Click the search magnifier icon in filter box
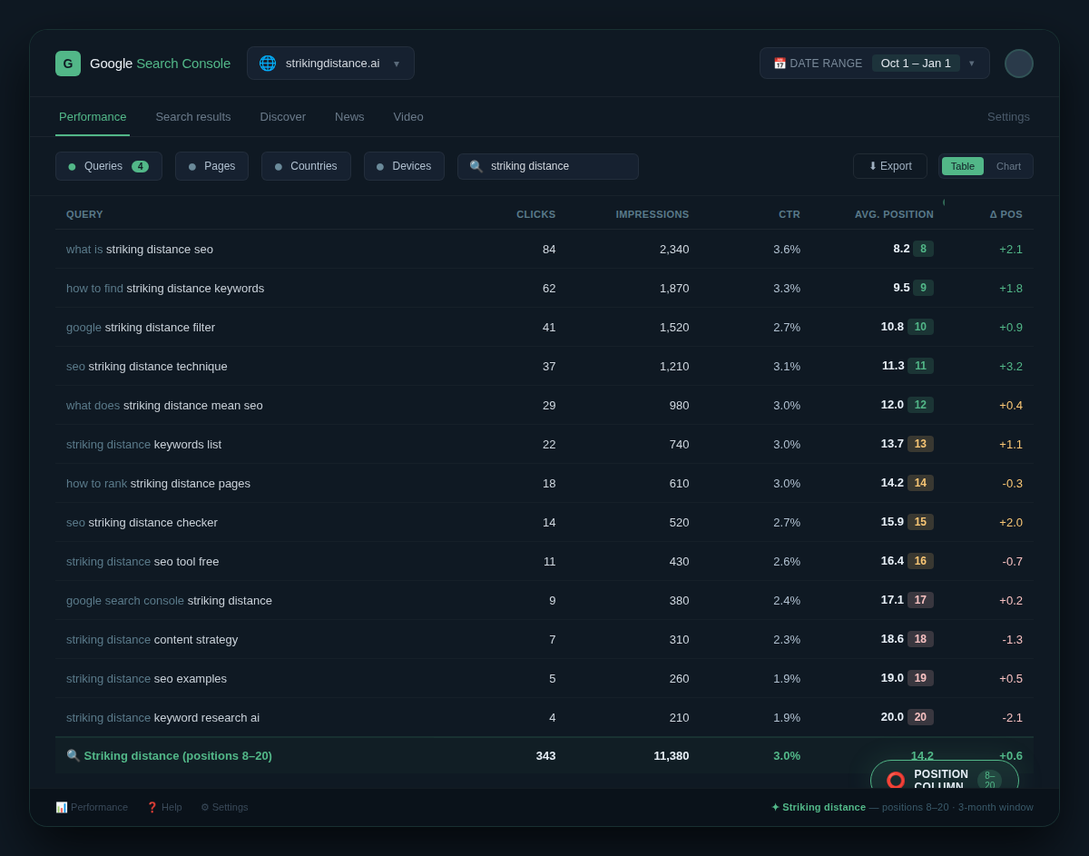 point(476,166)
